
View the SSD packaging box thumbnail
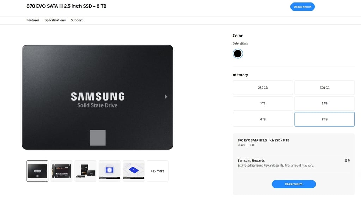tap(85, 171)
